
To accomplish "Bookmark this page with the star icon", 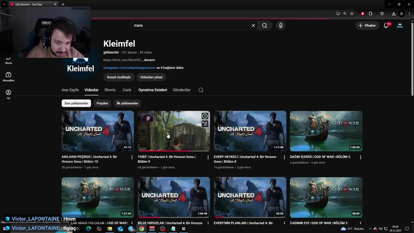I will pos(352,14).
